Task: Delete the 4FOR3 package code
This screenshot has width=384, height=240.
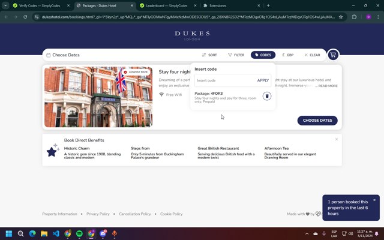Action: [267, 96]
